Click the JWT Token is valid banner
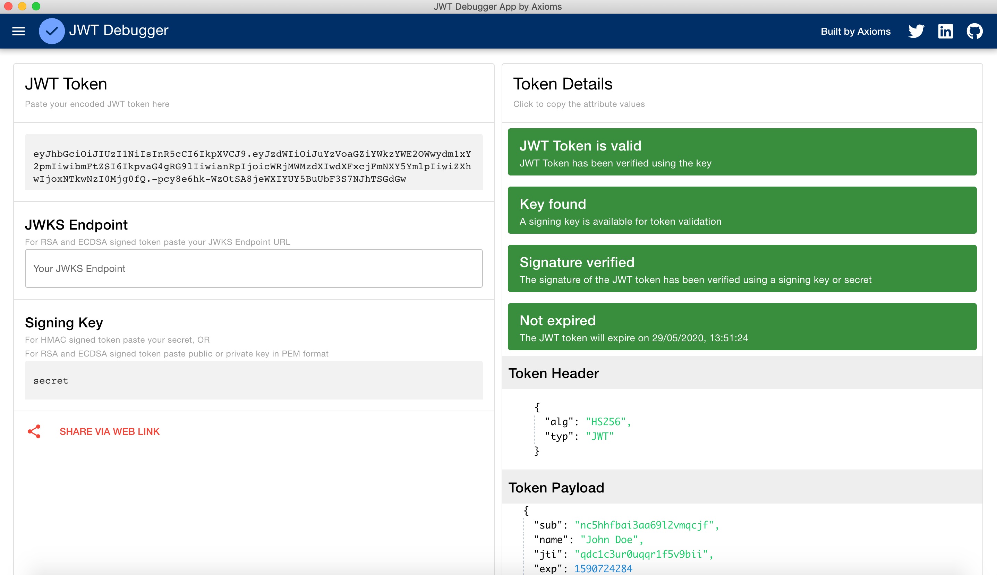 click(x=742, y=152)
